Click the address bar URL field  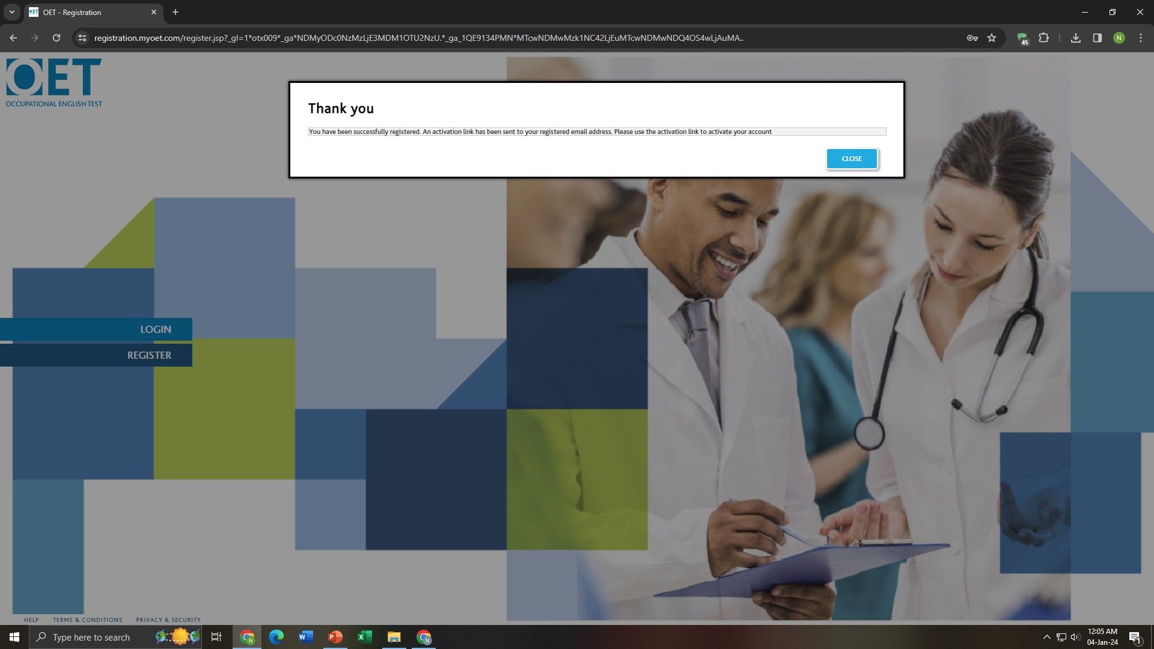418,38
